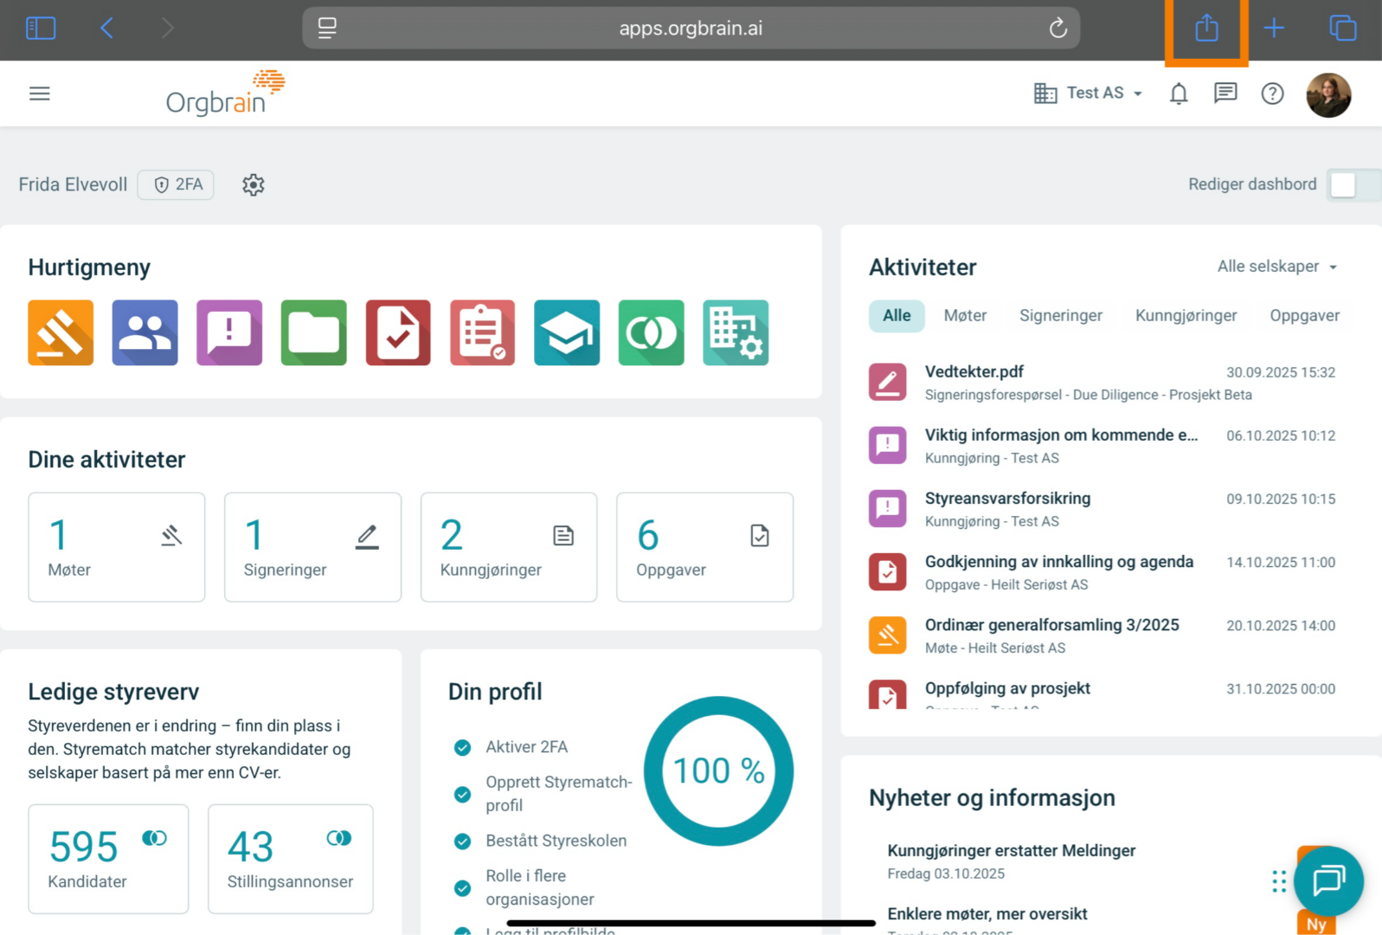Open the purple announcement shortcut icon
The image size is (1382, 935).
click(x=229, y=332)
